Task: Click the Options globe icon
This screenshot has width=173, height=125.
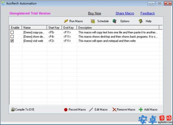Action: coord(115,21)
